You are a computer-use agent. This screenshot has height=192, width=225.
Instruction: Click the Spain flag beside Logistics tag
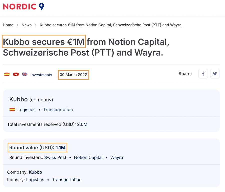pyautogui.click(x=12, y=109)
